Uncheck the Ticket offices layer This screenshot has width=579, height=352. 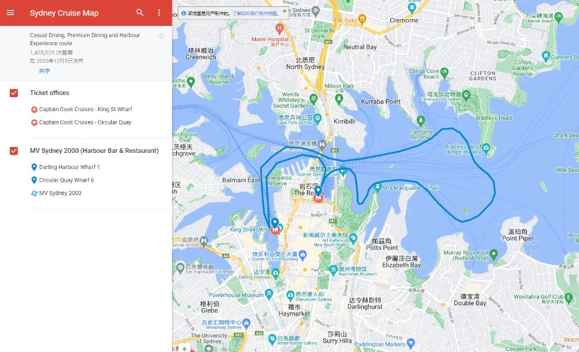[x=14, y=93]
